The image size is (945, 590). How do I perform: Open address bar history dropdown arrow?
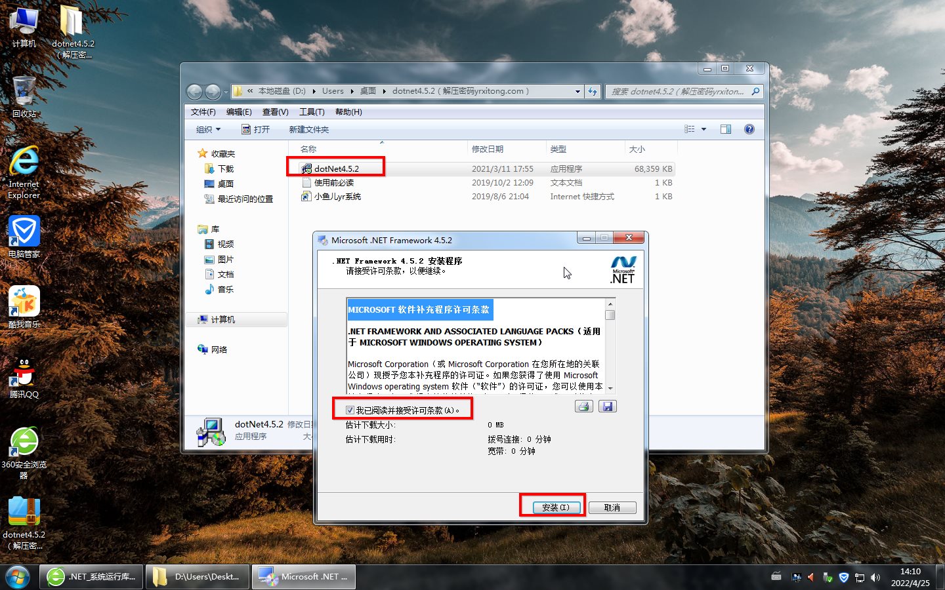pos(577,92)
